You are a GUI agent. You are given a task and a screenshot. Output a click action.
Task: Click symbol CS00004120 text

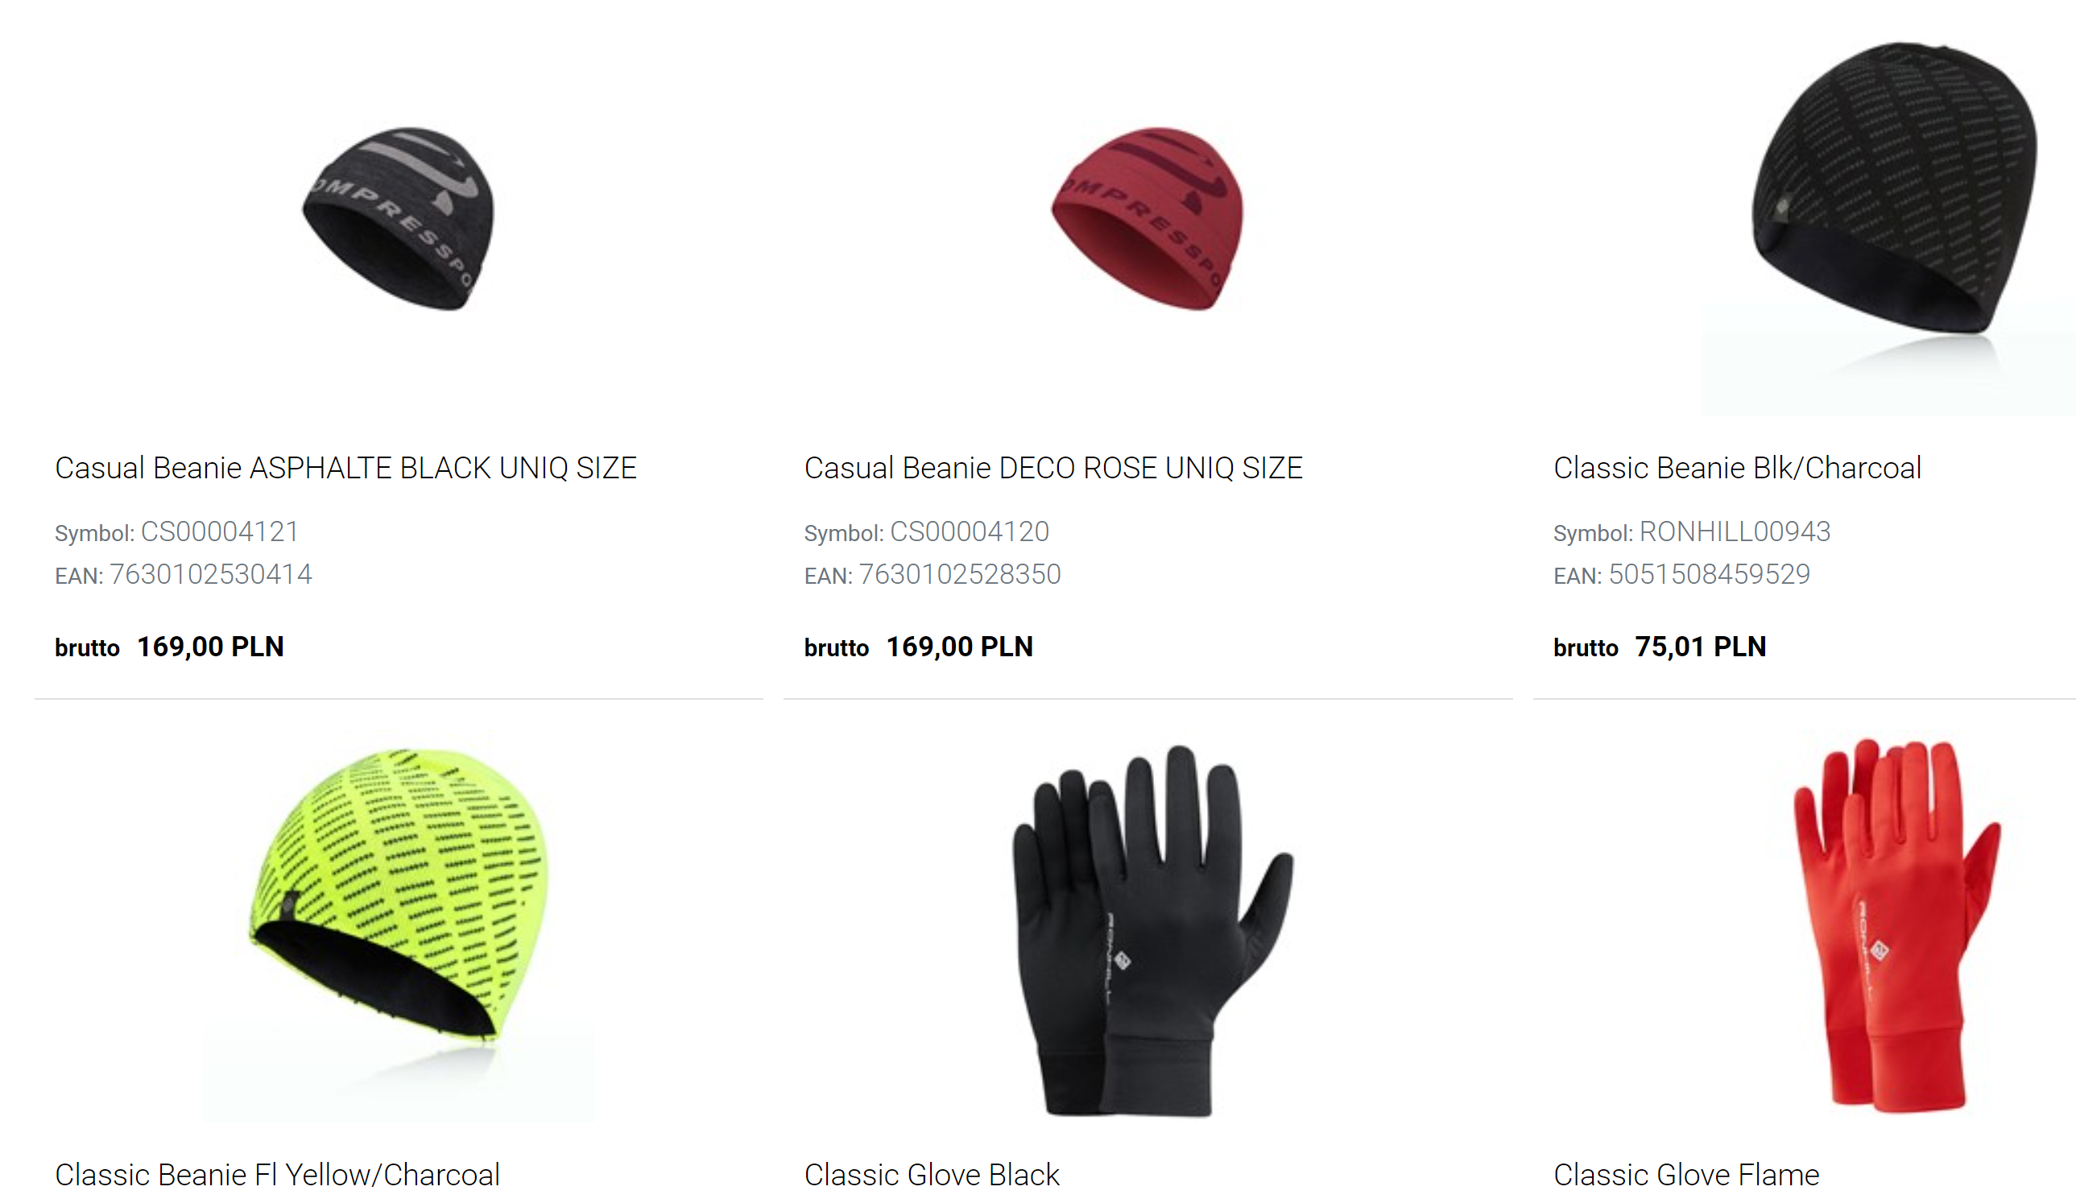(x=970, y=531)
